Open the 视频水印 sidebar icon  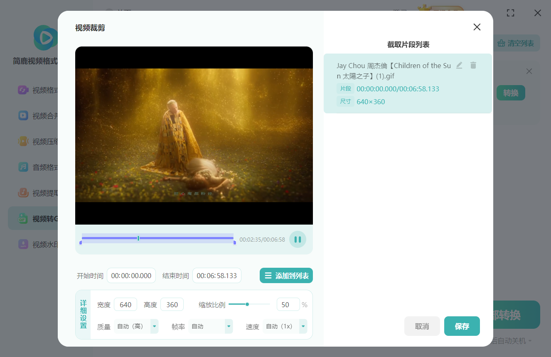(x=23, y=244)
